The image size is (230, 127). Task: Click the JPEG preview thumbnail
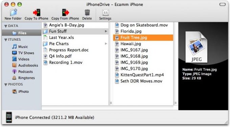pyautogui.click(x=197, y=47)
